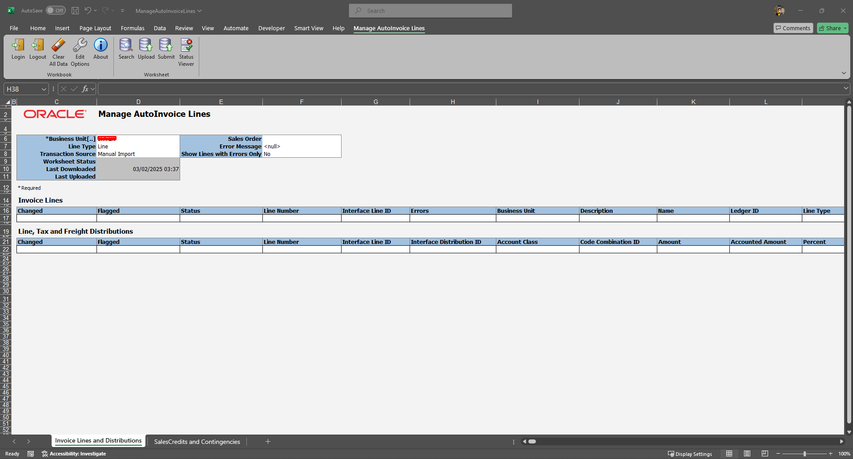Switch to Page Break Preview icon

(x=765, y=454)
